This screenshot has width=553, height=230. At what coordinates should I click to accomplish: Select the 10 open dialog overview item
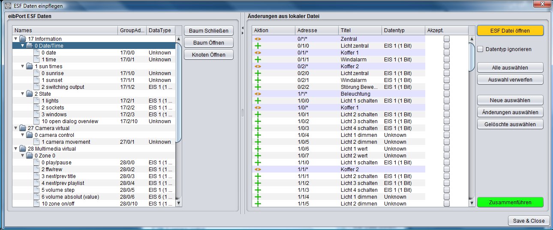click(x=70, y=121)
